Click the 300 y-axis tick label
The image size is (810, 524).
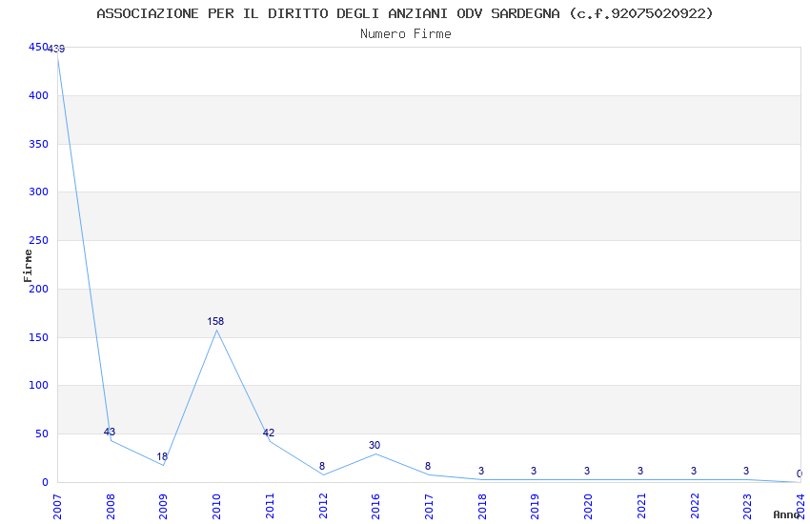coord(39,191)
